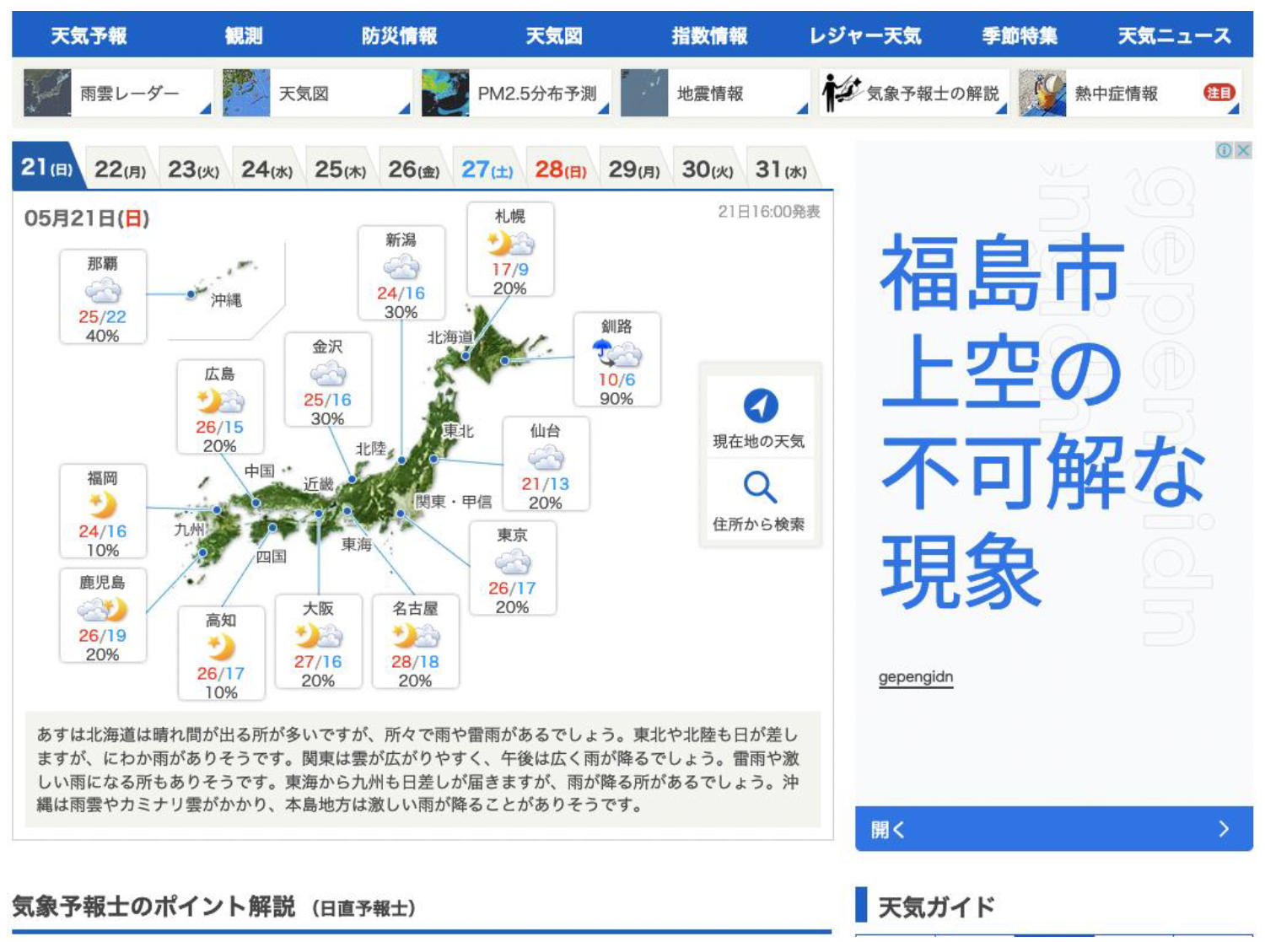Click the 関東・甲信 region label on map
The height and width of the screenshot is (942, 1265).
454,502
